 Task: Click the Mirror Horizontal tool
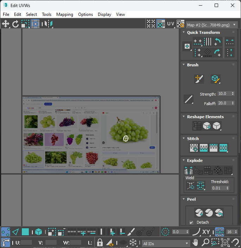pyautogui.click(x=49, y=24)
